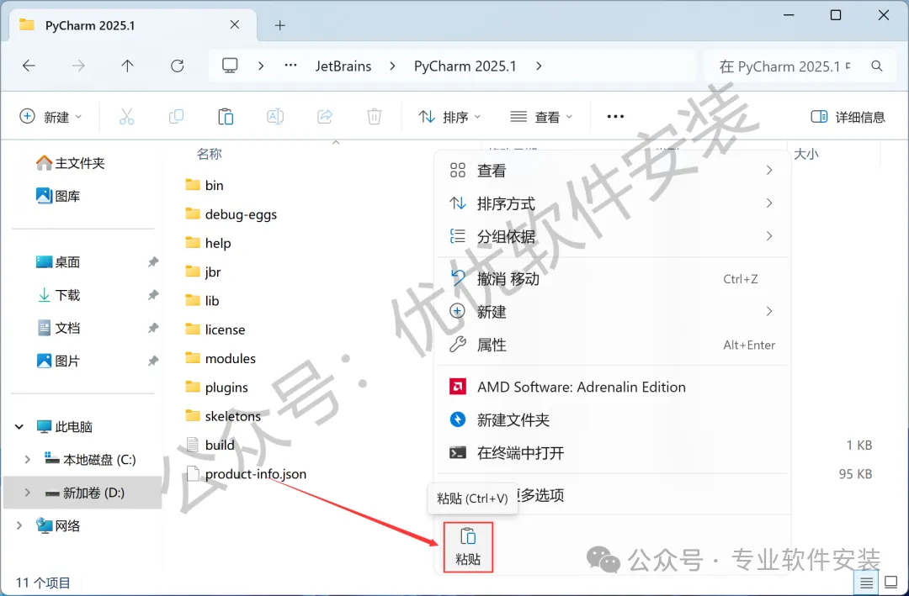Collapse the This PC tree node
Viewport: 909px width, 596px height.
tap(19, 427)
